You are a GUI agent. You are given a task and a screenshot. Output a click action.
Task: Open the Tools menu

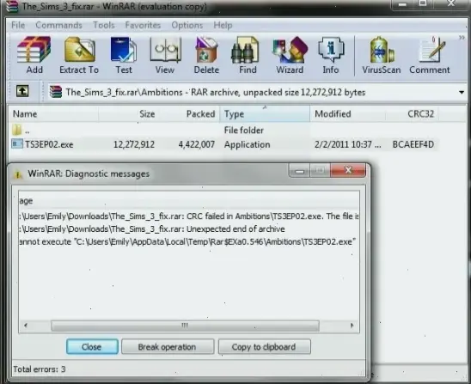pyautogui.click(x=104, y=25)
